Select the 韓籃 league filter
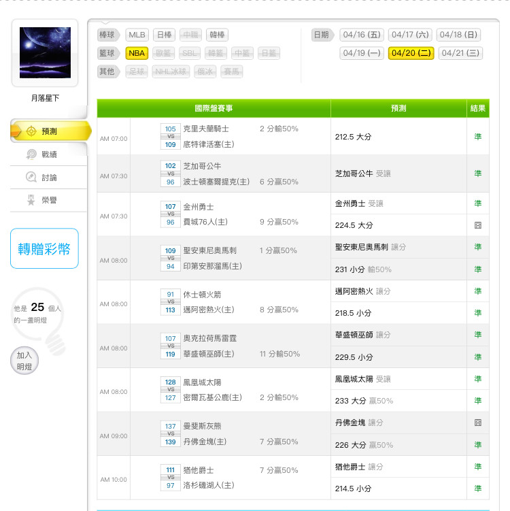Viewport: 510px width, 511px height. tap(216, 53)
